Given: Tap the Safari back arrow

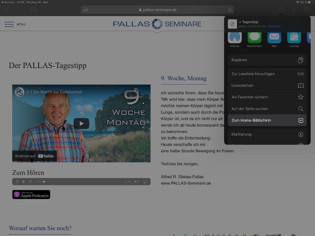Looking at the screenshot, I should pos(6,10).
